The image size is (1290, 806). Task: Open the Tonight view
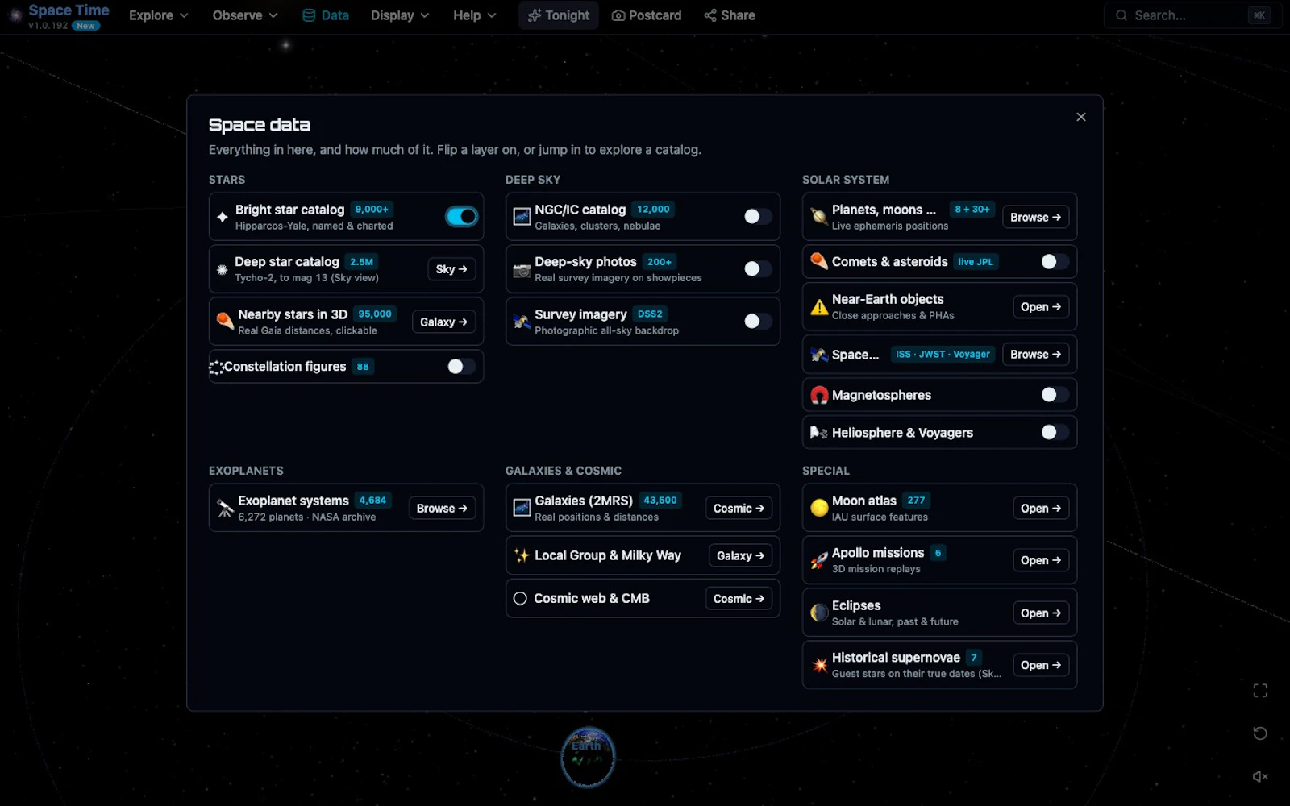click(x=559, y=15)
